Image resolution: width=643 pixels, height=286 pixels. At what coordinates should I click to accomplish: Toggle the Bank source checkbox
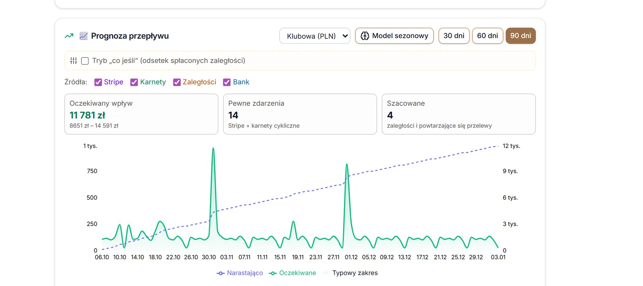pyautogui.click(x=227, y=82)
